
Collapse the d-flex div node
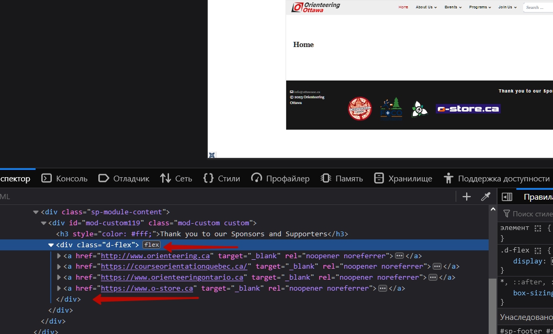point(51,245)
